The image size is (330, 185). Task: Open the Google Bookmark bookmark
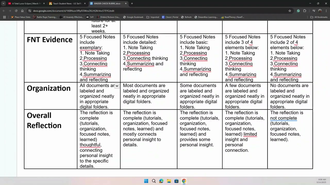click(133, 17)
